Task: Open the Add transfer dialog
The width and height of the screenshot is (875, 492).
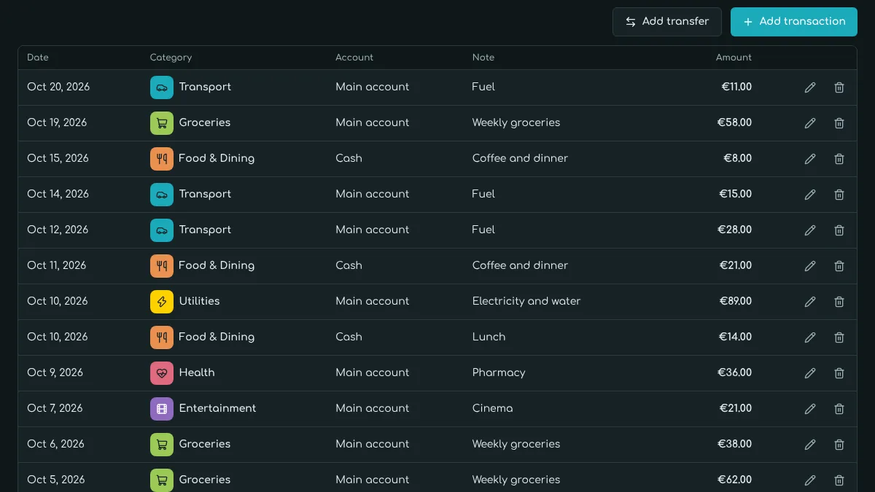Action: (x=667, y=22)
